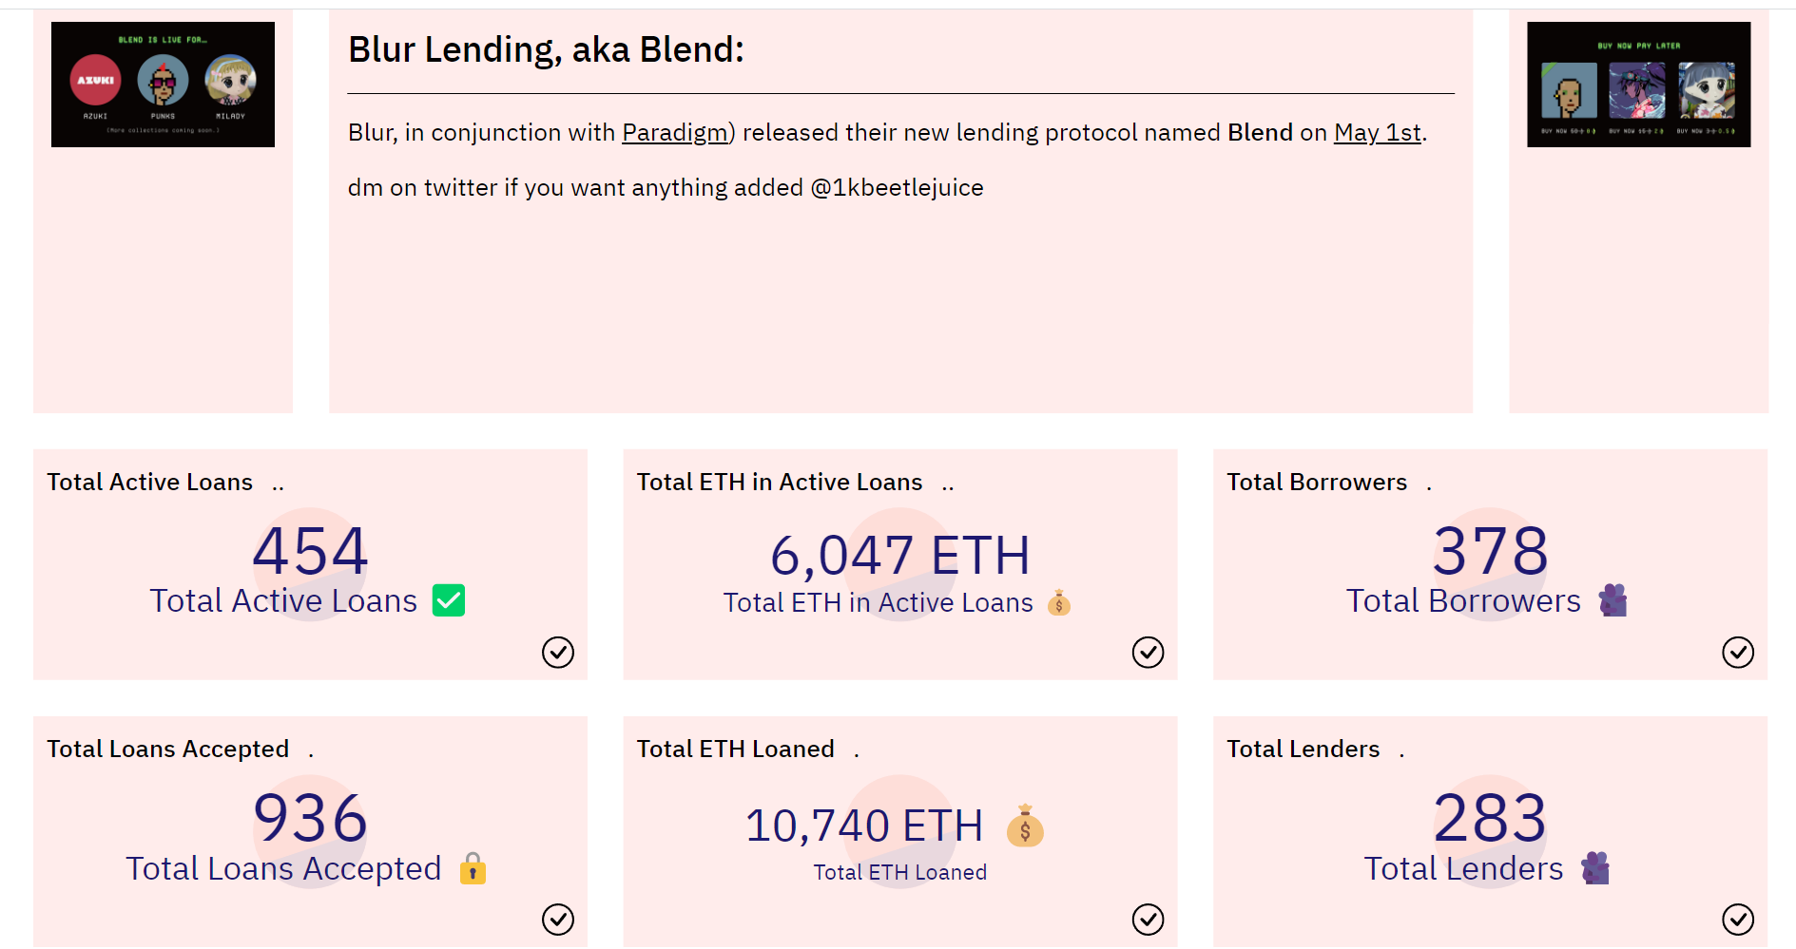Click the checkmark icon in Total Active Loans card
Screen dimensions: 1796x949
pyautogui.click(x=558, y=653)
